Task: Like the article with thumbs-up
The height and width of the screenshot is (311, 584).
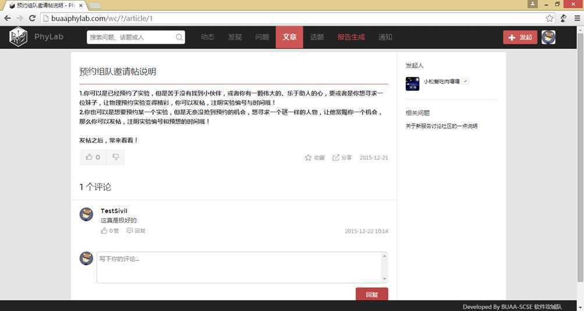Action: pyautogui.click(x=93, y=157)
